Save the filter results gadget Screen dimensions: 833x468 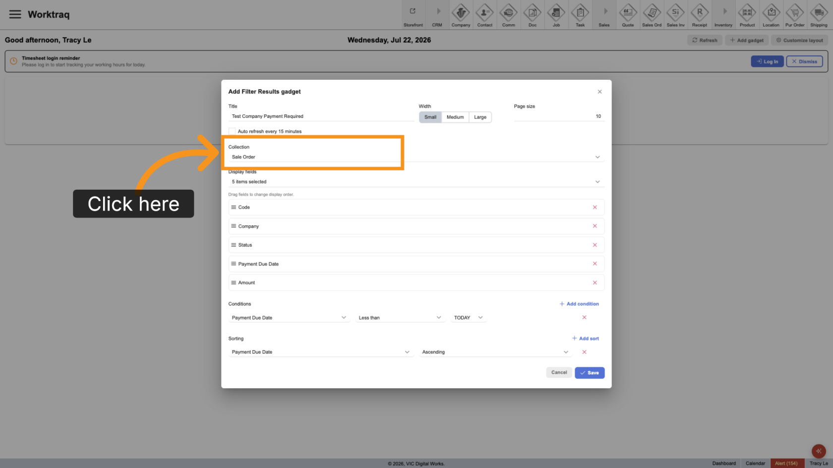[x=590, y=373]
